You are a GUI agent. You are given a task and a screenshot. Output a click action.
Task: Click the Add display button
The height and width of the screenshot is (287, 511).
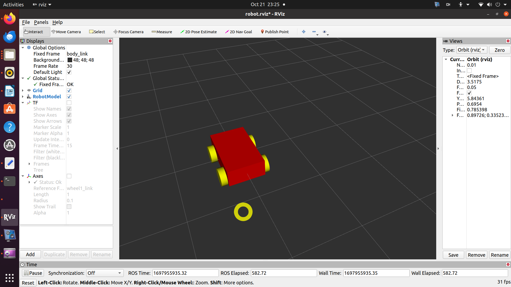(x=30, y=254)
